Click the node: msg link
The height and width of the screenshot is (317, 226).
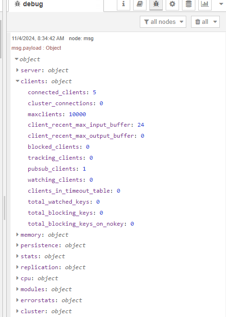click(81, 38)
